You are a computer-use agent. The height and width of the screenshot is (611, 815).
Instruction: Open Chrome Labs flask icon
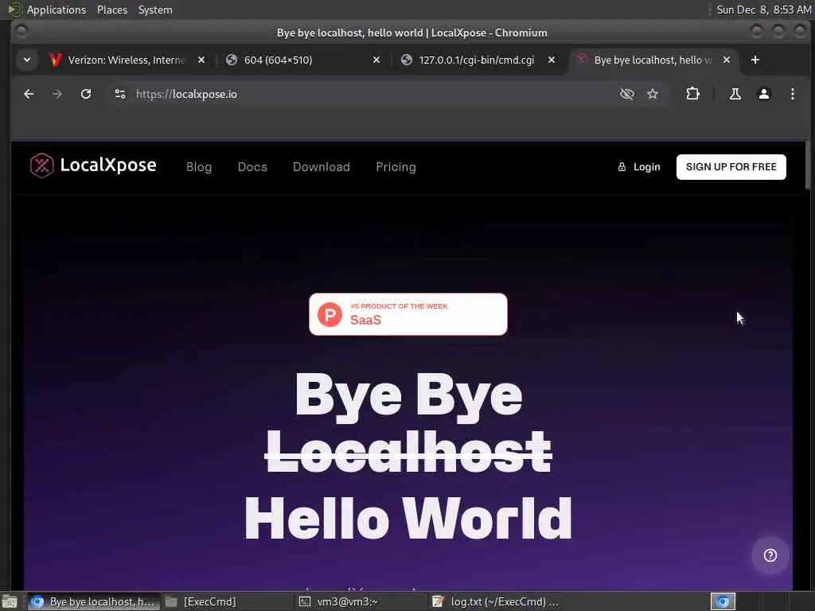[x=735, y=94]
